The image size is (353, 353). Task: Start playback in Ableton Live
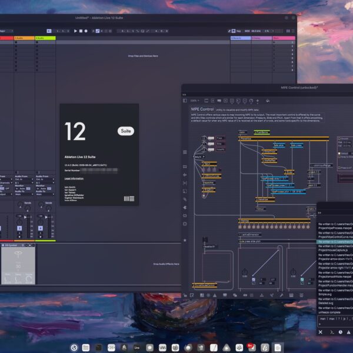(75, 31)
